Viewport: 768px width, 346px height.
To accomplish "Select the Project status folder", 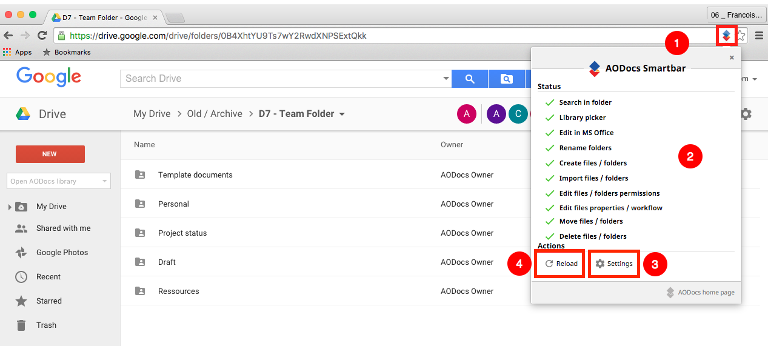I will (x=326, y=233).
